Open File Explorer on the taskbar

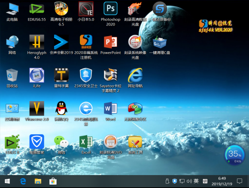[38, 181]
